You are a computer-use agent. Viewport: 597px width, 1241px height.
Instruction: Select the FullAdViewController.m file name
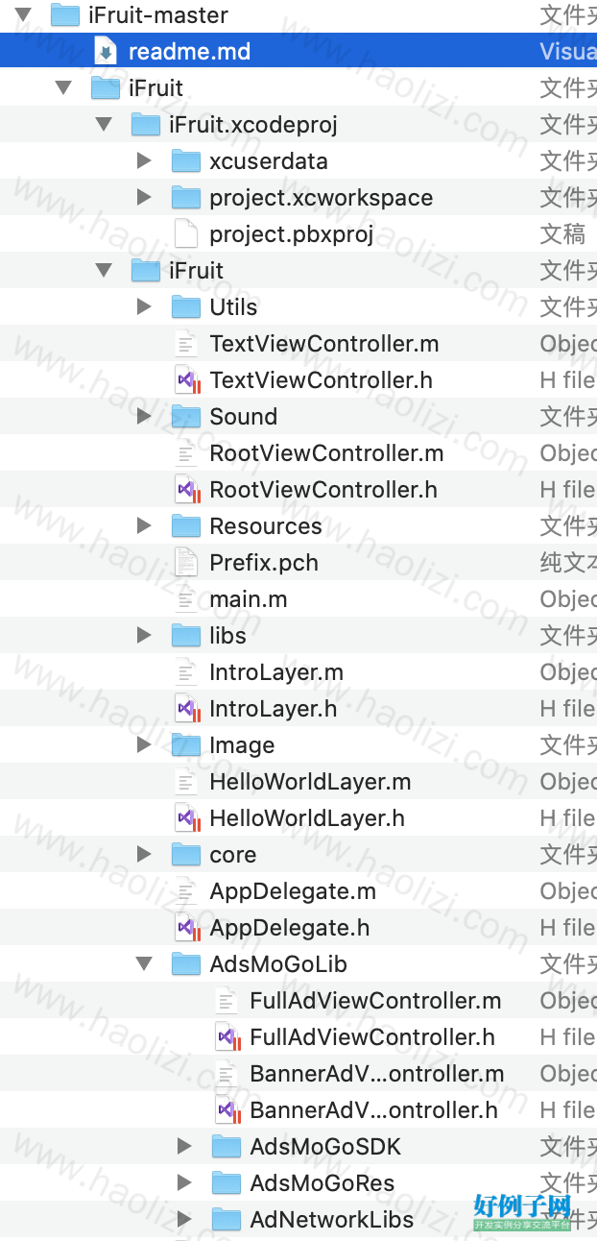point(375,1001)
